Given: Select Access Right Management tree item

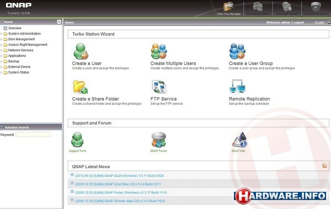Looking at the screenshot, I should pyautogui.click(x=28, y=45).
